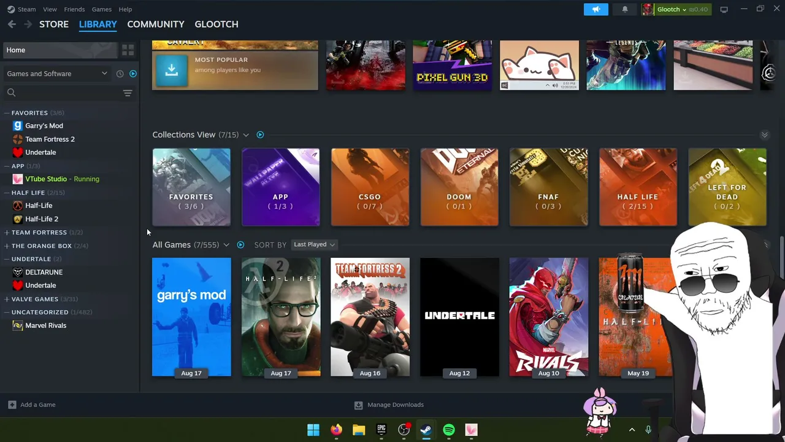Open advanced filter options in the sidebar
Image resolution: width=785 pixels, height=442 pixels.
coord(128,93)
